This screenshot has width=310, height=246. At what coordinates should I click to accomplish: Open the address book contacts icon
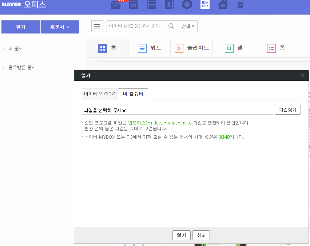[169, 4]
